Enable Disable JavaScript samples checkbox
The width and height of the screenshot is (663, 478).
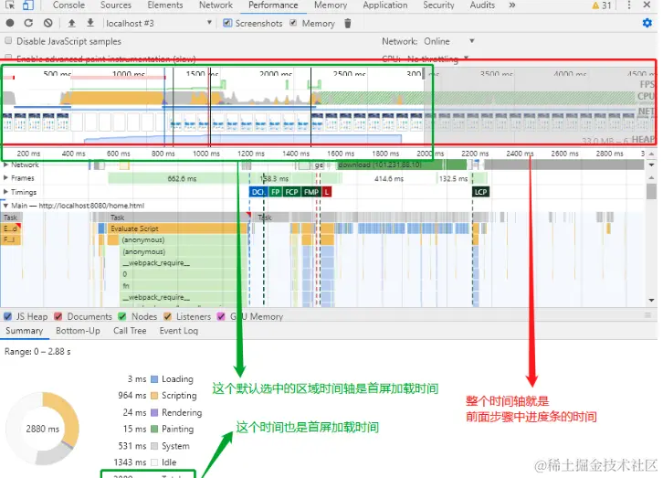(8, 41)
